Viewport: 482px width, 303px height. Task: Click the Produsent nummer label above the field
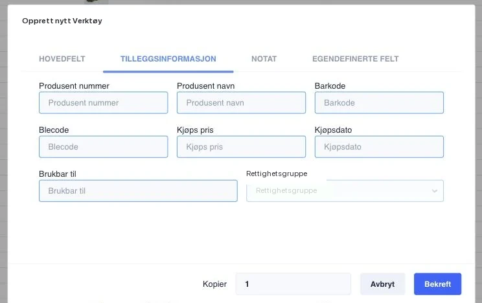(x=74, y=85)
